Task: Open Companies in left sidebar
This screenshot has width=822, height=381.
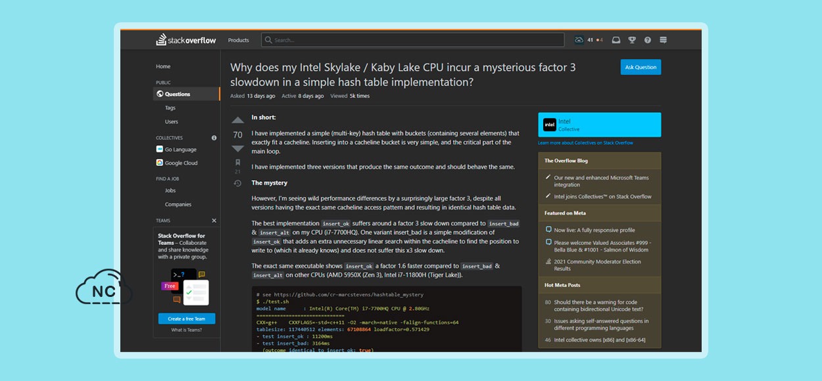Action: coord(178,204)
